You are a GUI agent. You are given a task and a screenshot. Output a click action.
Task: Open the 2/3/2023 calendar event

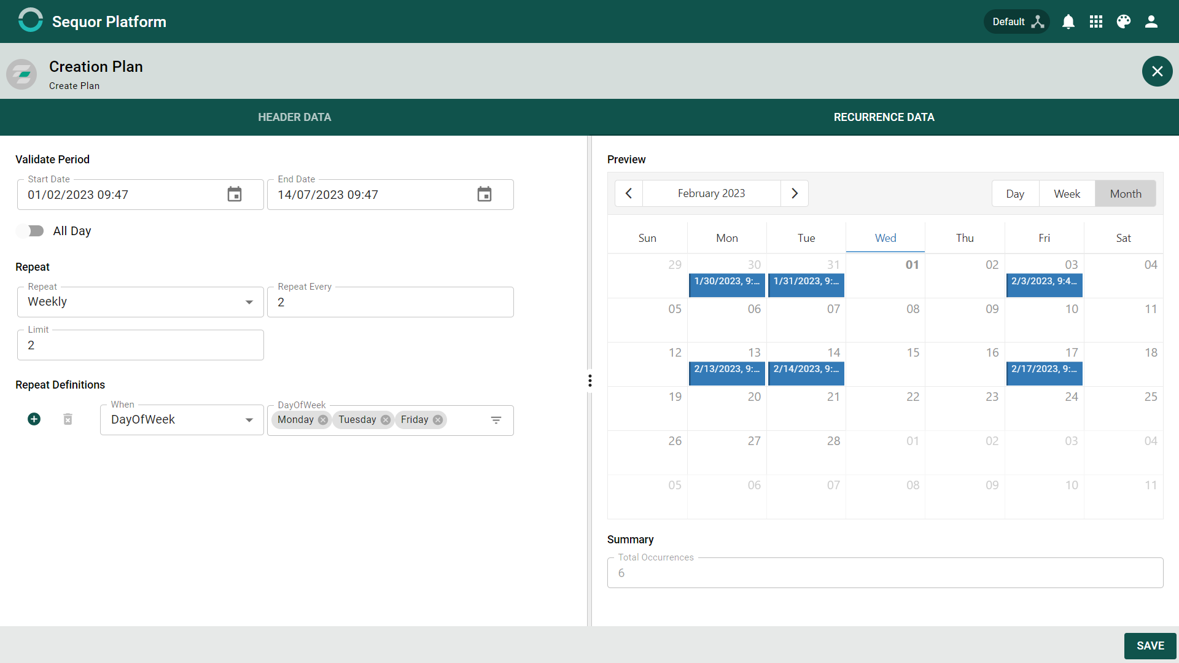(1044, 285)
